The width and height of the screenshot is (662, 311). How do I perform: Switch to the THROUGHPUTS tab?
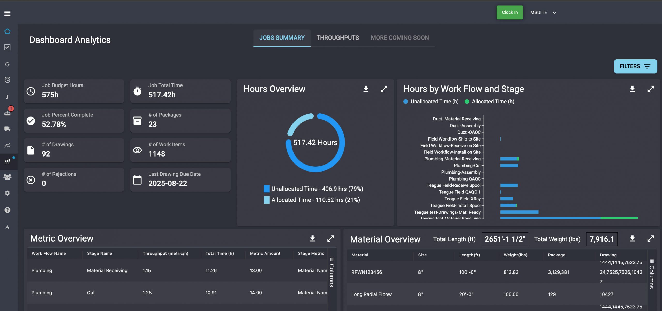pyautogui.click(x=337, y=38)
